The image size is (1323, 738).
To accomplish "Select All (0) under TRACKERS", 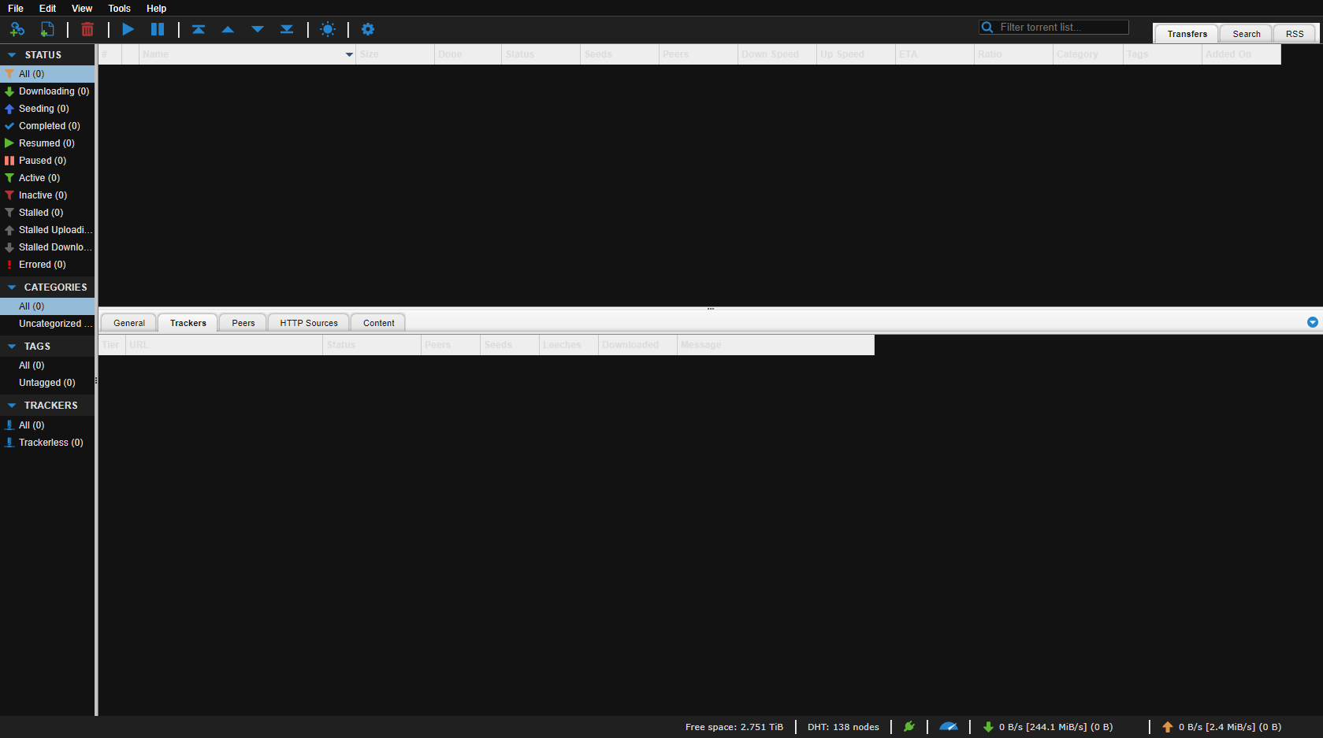I will (x=47, y=425).
